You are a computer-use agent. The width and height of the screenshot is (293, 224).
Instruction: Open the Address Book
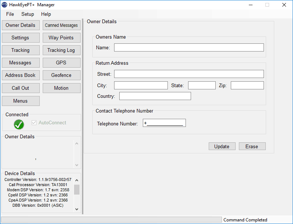point(21,75)
